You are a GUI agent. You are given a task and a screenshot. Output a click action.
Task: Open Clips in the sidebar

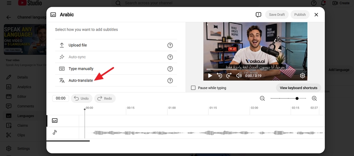(21, 135)
